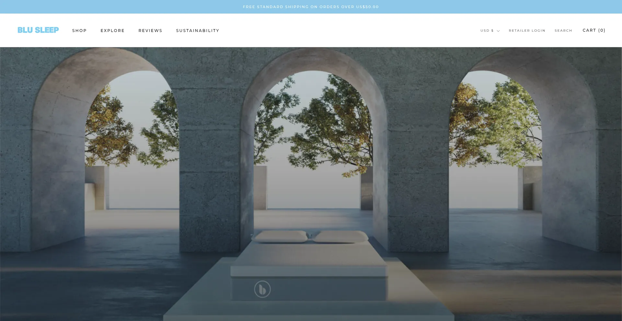
Task: Open the Shop menu
Action: 79,31
